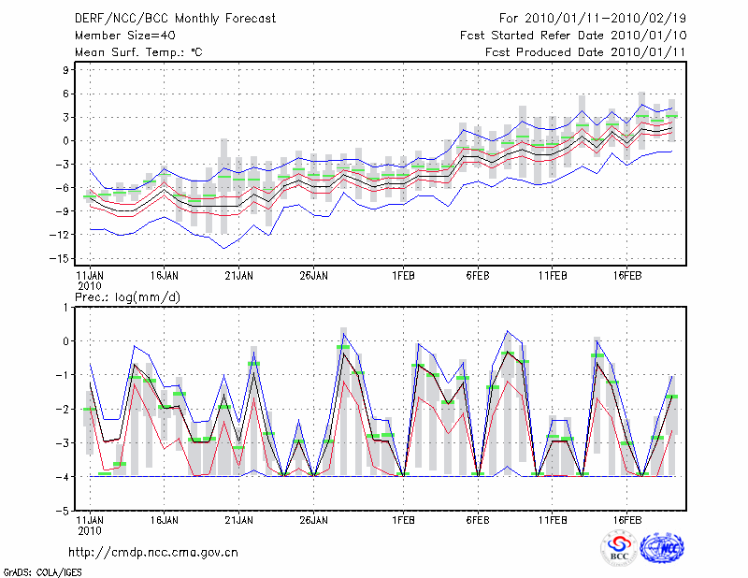Click the BCC logo icon
Image resolution: width=748 pixels, height=578 pixels.
point(619,548)
